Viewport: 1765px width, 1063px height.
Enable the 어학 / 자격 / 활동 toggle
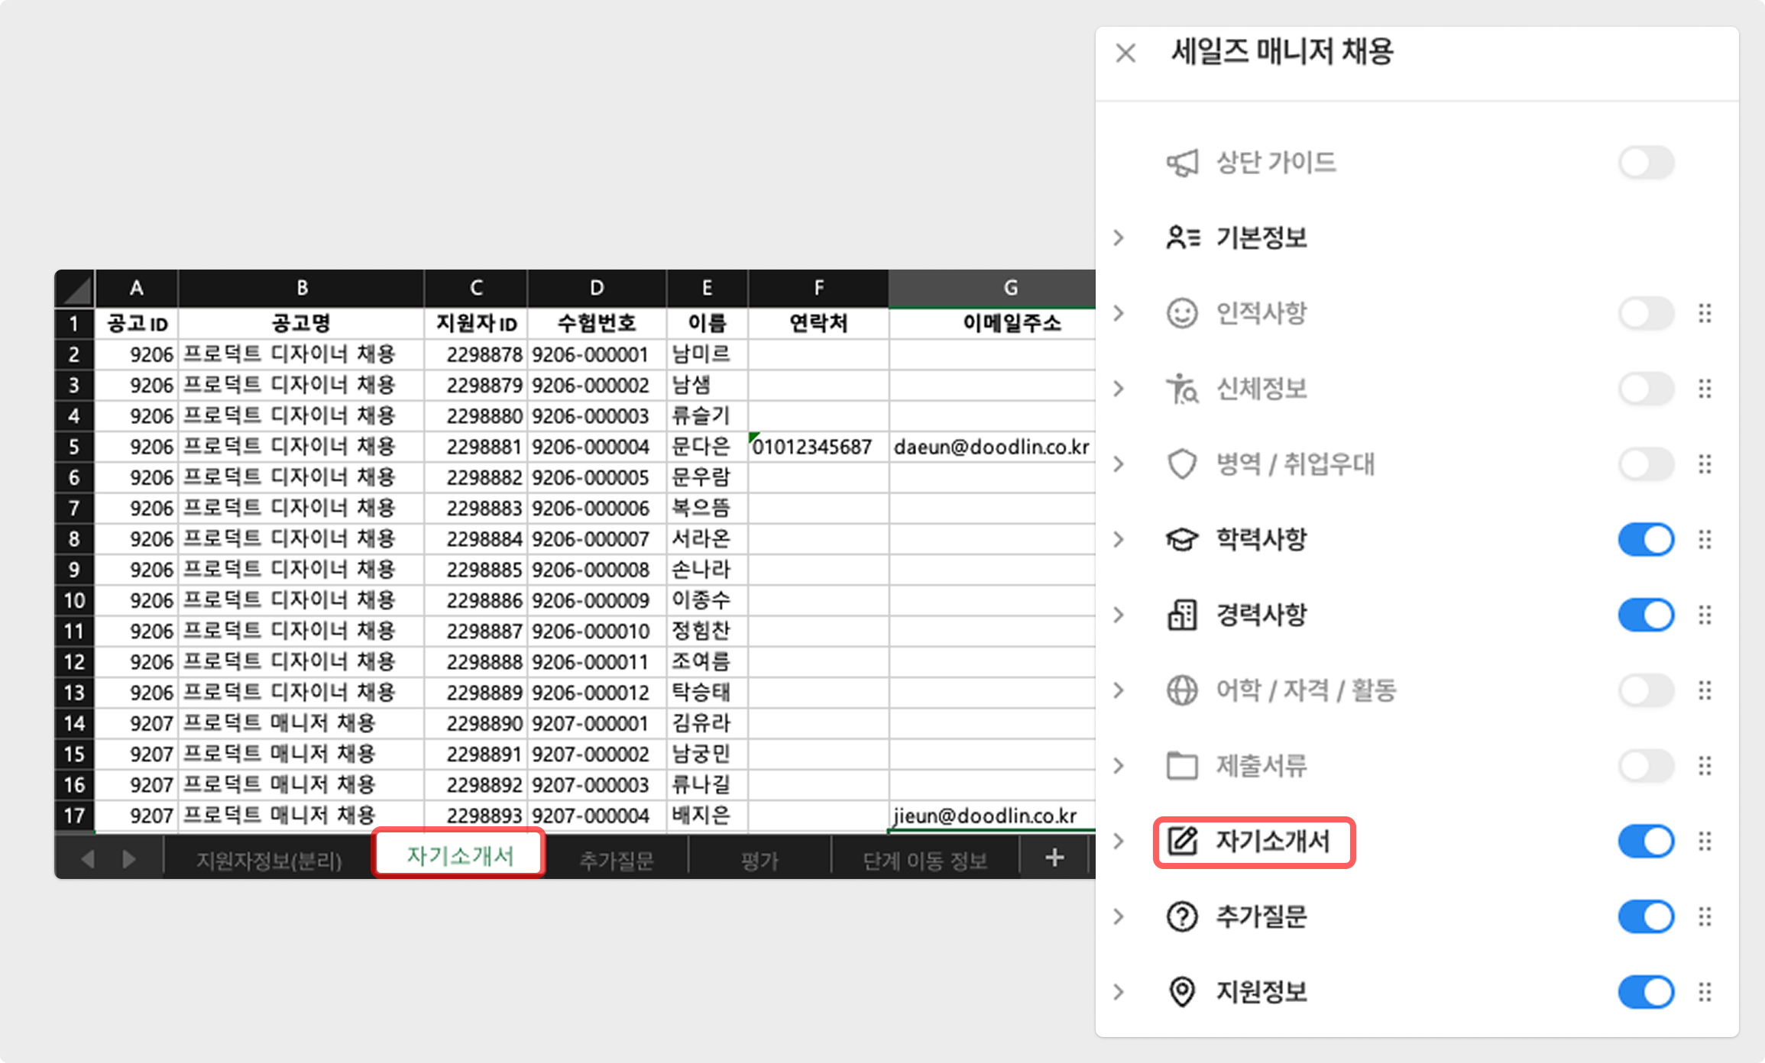tap(1646, 690)
